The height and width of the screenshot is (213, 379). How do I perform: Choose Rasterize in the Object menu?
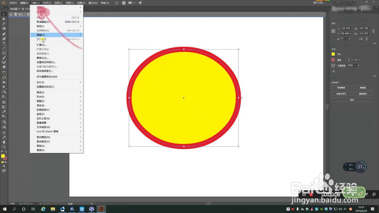coord(56,58)
